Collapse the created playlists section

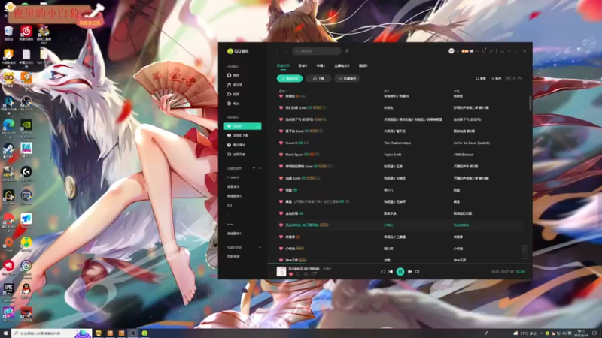click(x=260, y=168)
